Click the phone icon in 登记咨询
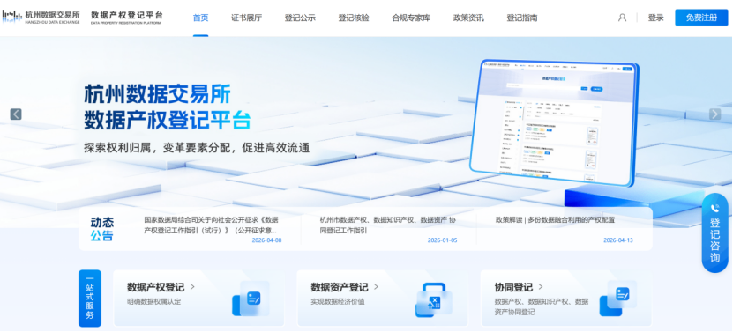The image size is (733, 332). [x=714, y=208]
